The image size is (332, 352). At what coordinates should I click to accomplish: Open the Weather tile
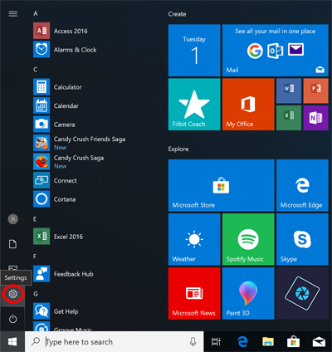(x=194, y=239)
